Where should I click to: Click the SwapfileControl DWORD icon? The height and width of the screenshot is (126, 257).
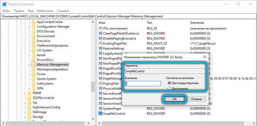[x=100, y=113]
